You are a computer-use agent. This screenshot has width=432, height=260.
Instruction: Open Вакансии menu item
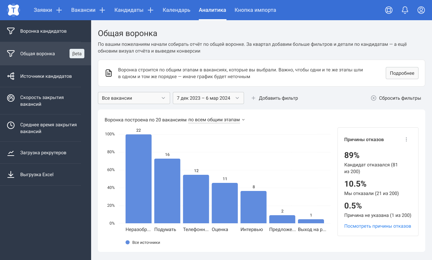tap(83, 10)
